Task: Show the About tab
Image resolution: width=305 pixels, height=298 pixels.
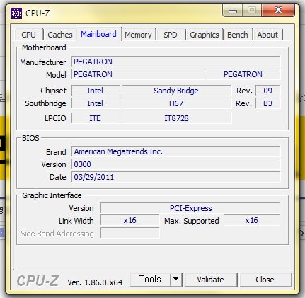Action: (x=267, y=35)
